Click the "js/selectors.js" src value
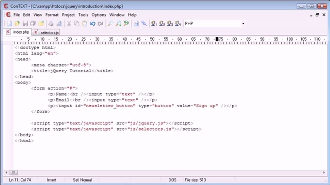The image size is (330, 185). click(151, 129)
